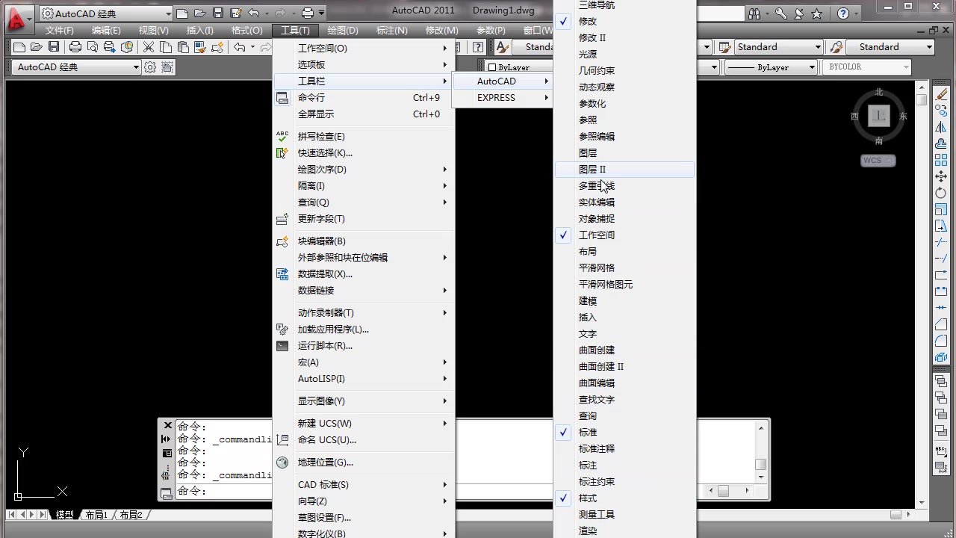The width and height of the screenshot is (956, 538).
Task: Switch to the 布局1 tab
Action: (x=96, y=515)
